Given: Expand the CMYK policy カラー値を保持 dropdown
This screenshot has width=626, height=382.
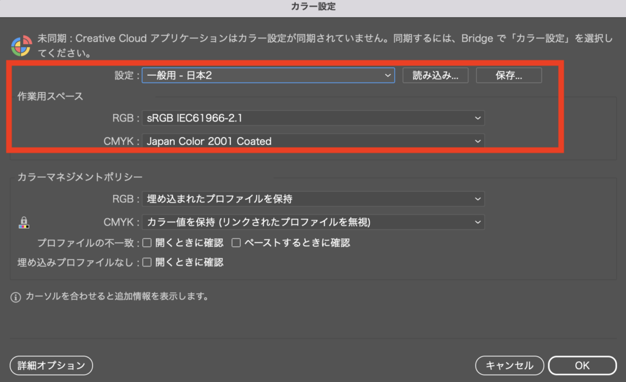Looking at the screenshot, I should (x=313, y=222).
